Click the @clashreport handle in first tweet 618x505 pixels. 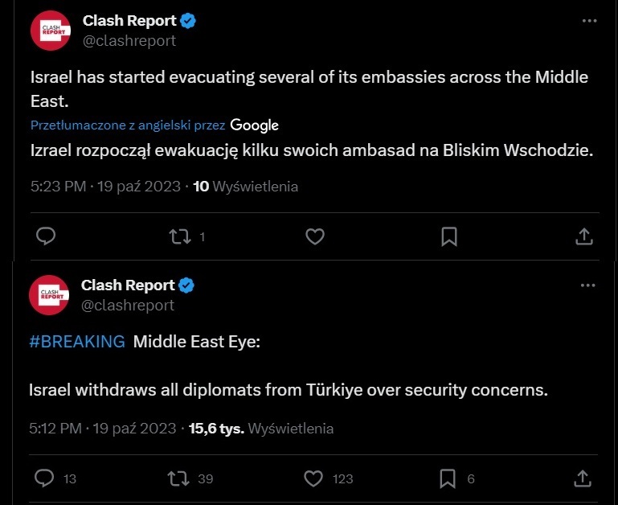(x=129, y=41)
